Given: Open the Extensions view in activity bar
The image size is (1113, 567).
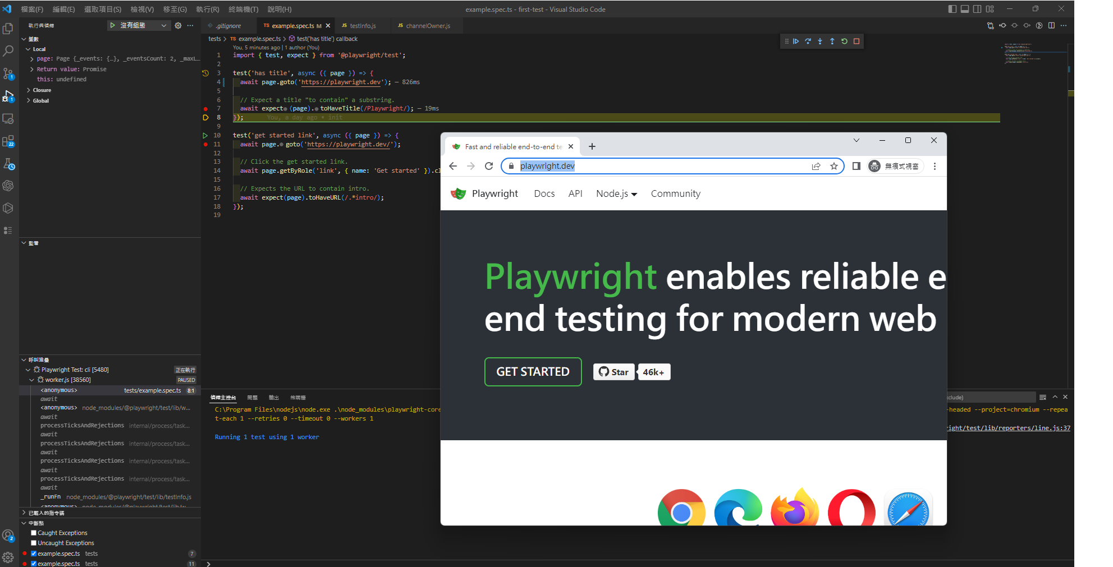Looking at the screenshot, I should pyautogui.click(x=8, y=141).
